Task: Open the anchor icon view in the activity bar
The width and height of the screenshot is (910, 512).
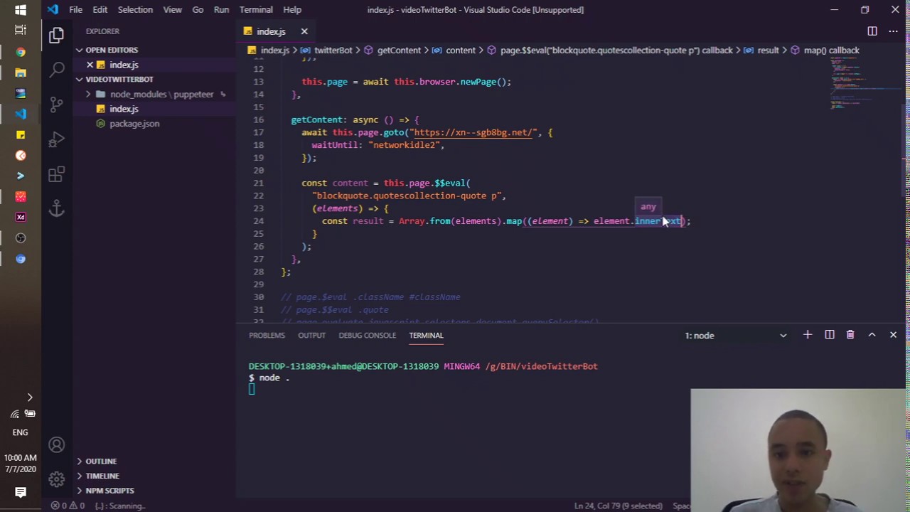Action: pyautogui.click(x=56, y=208)
